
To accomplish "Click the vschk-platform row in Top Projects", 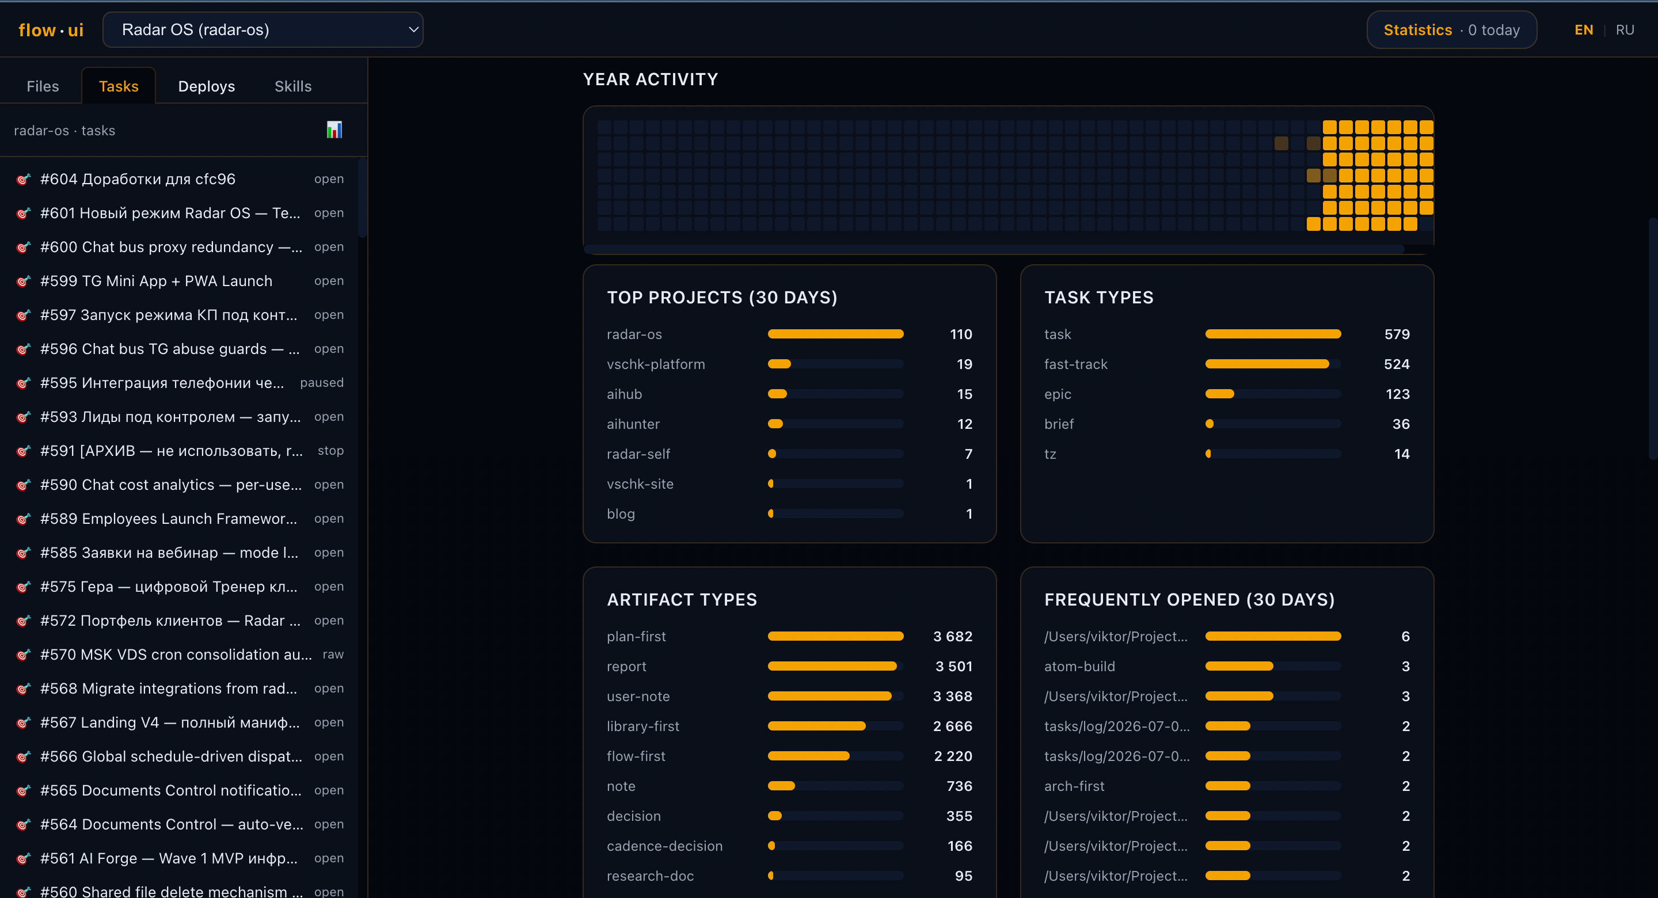I will pos(789,364).
